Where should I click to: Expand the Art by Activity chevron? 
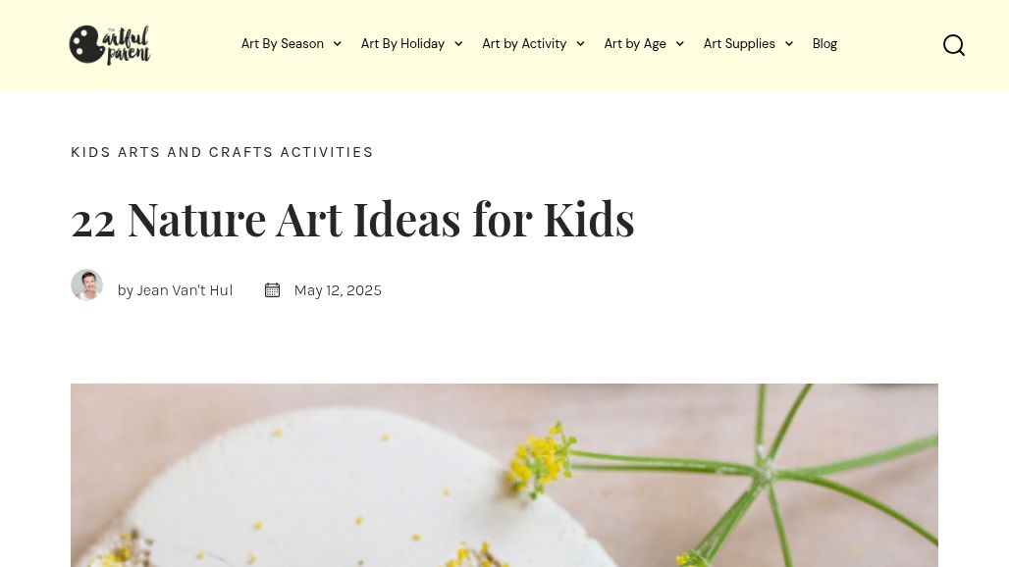point(580,44)
